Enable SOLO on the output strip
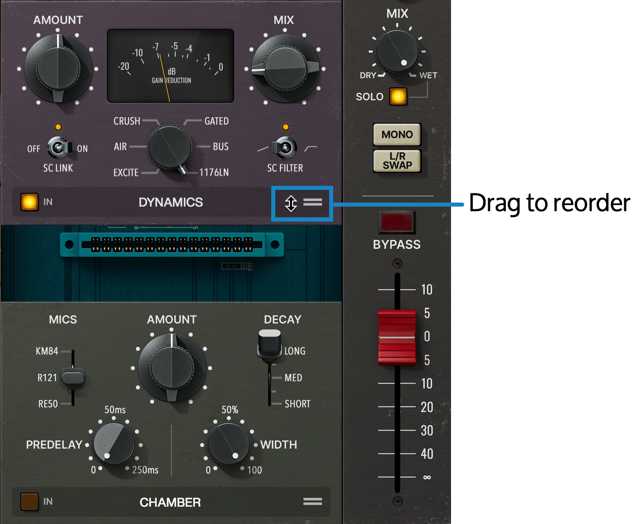The width and height of the screenshot is (642, 524). [398, 96]
